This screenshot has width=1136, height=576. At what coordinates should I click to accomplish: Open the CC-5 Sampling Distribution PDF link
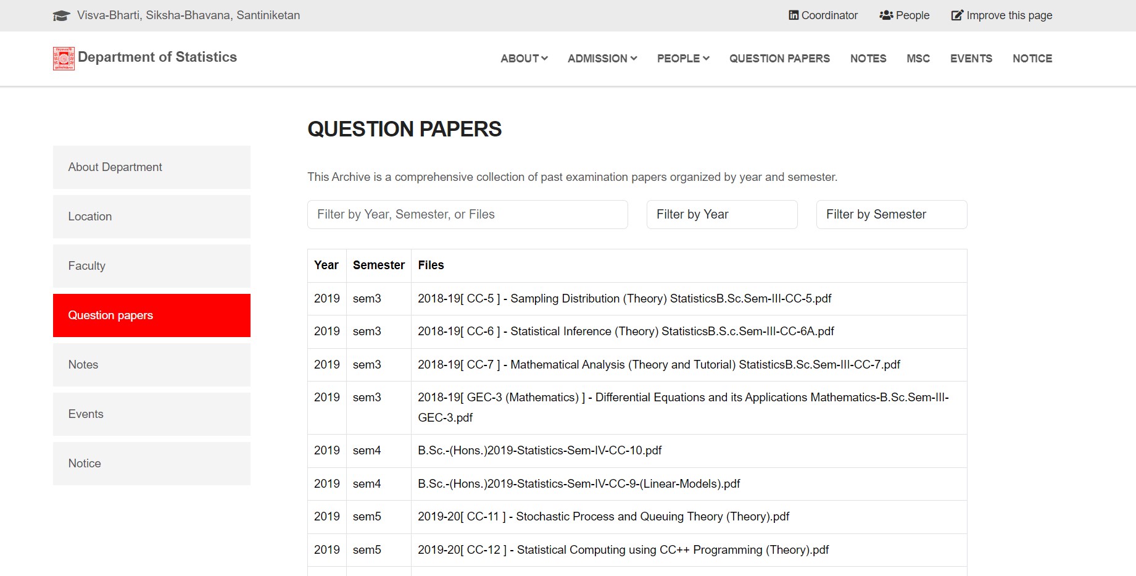(624, 299)
